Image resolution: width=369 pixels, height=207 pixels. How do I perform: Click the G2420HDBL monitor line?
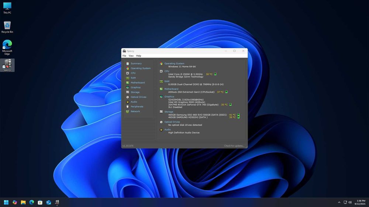click(186, 100)
